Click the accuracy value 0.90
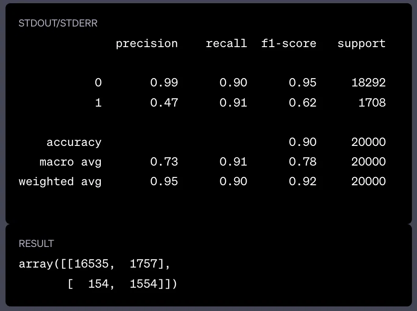The image size is (417, 311). point(302,142)
